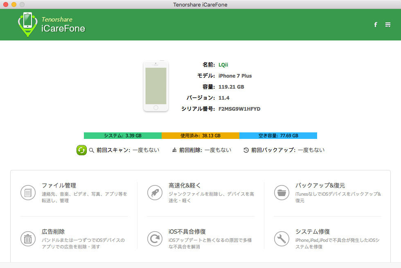401x268 pixels.
Task: Click the capacity value 119.21 GB
Action: click(x=231, y=87)
